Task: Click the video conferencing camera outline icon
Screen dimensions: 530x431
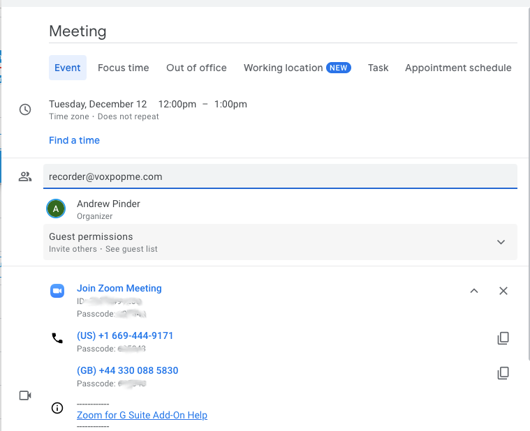Action: [x=25, y=395]
